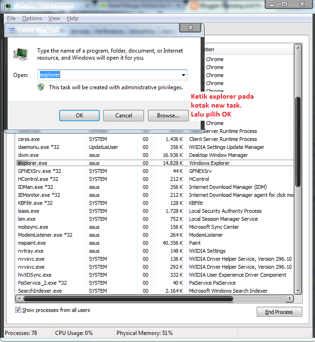Image resolution: width=315 pixels, height=342 pixels.
Task: Click the NVIDIA User Experience Driver Component description
Action: [x=237, y=275]
